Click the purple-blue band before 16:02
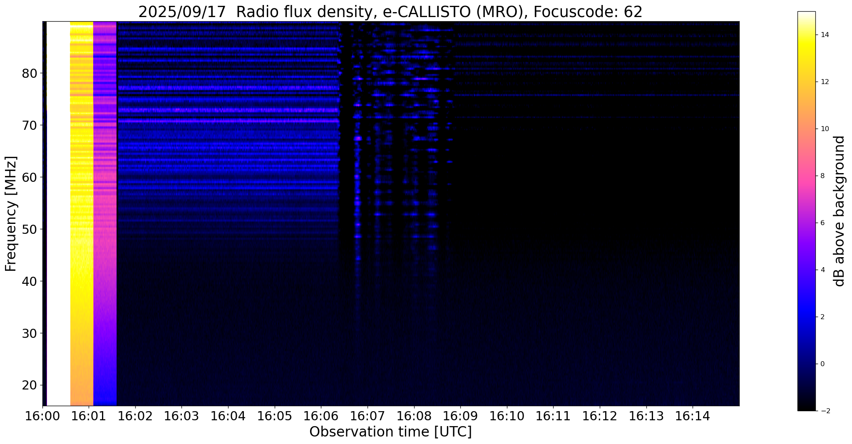This screenshot has height=444, width=852. point(105,213)
